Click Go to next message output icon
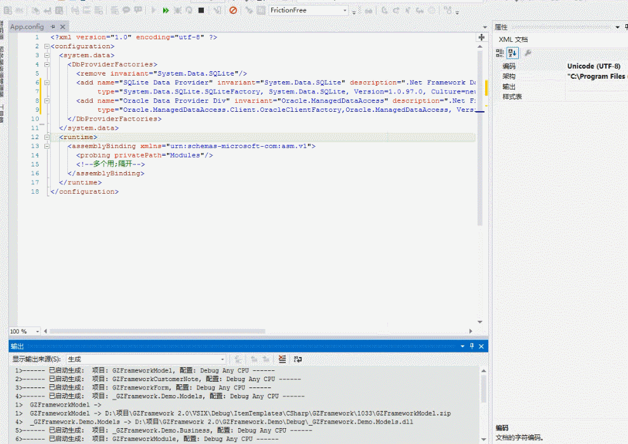 (266, 359)
